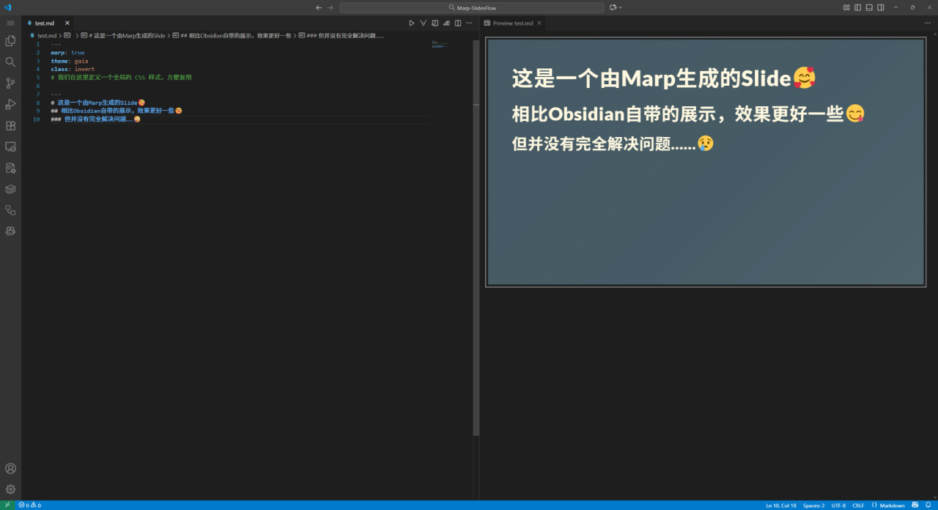Open preview to the side icon

click(x=435, y=23)
